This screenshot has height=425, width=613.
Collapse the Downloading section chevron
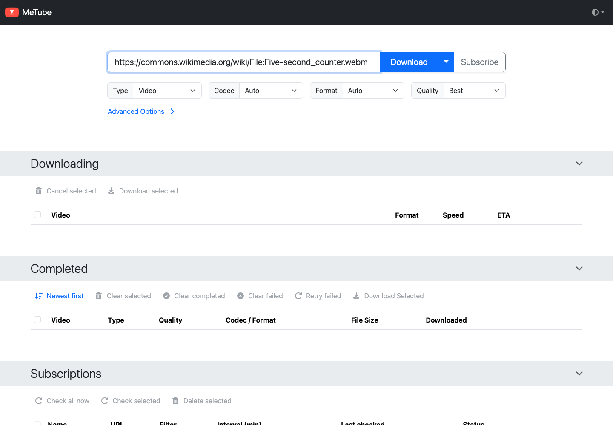[x=579, y=164]
